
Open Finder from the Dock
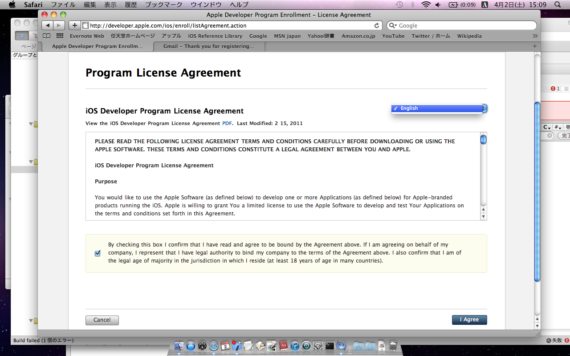click(x=179, y=346)
